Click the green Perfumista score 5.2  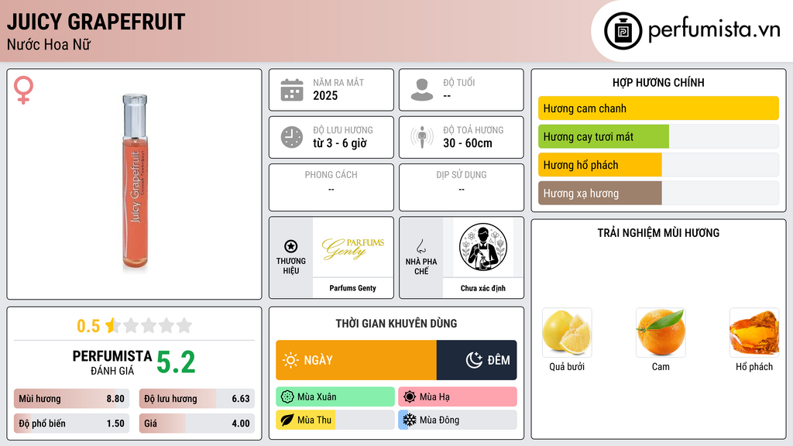point(176,362)
